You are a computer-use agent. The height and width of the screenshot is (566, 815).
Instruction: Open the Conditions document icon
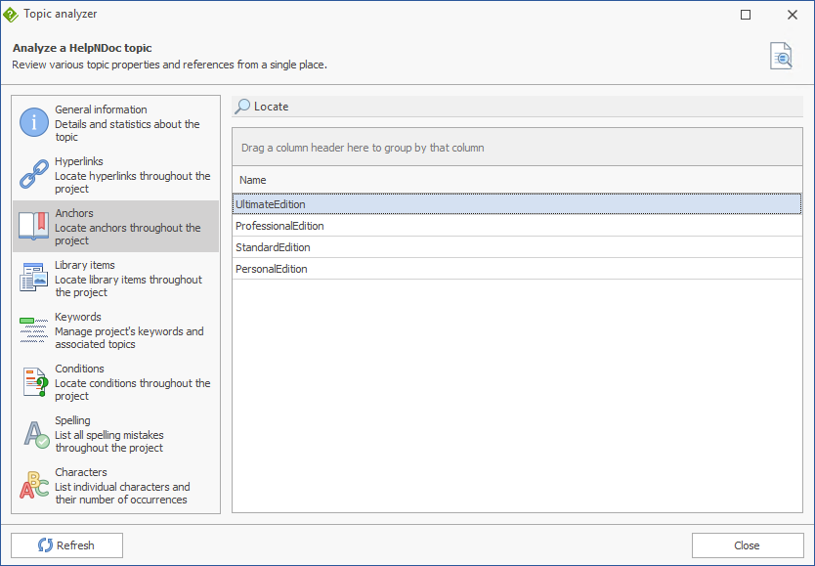[x=35, y=382]
